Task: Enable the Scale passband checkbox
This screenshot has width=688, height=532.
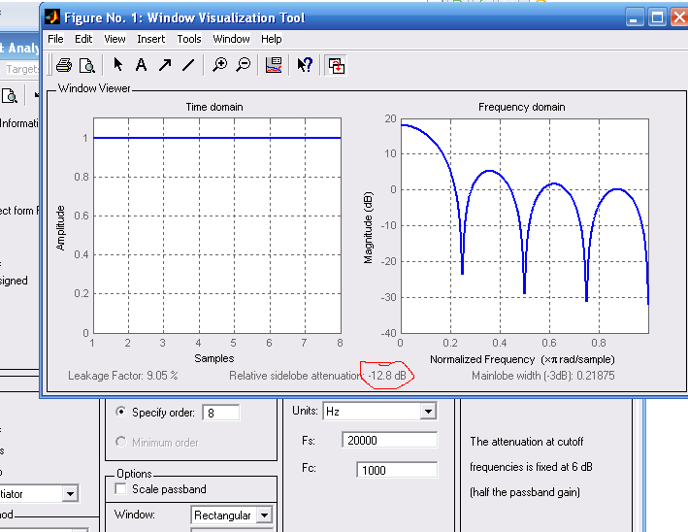Action: coord(121,489)
